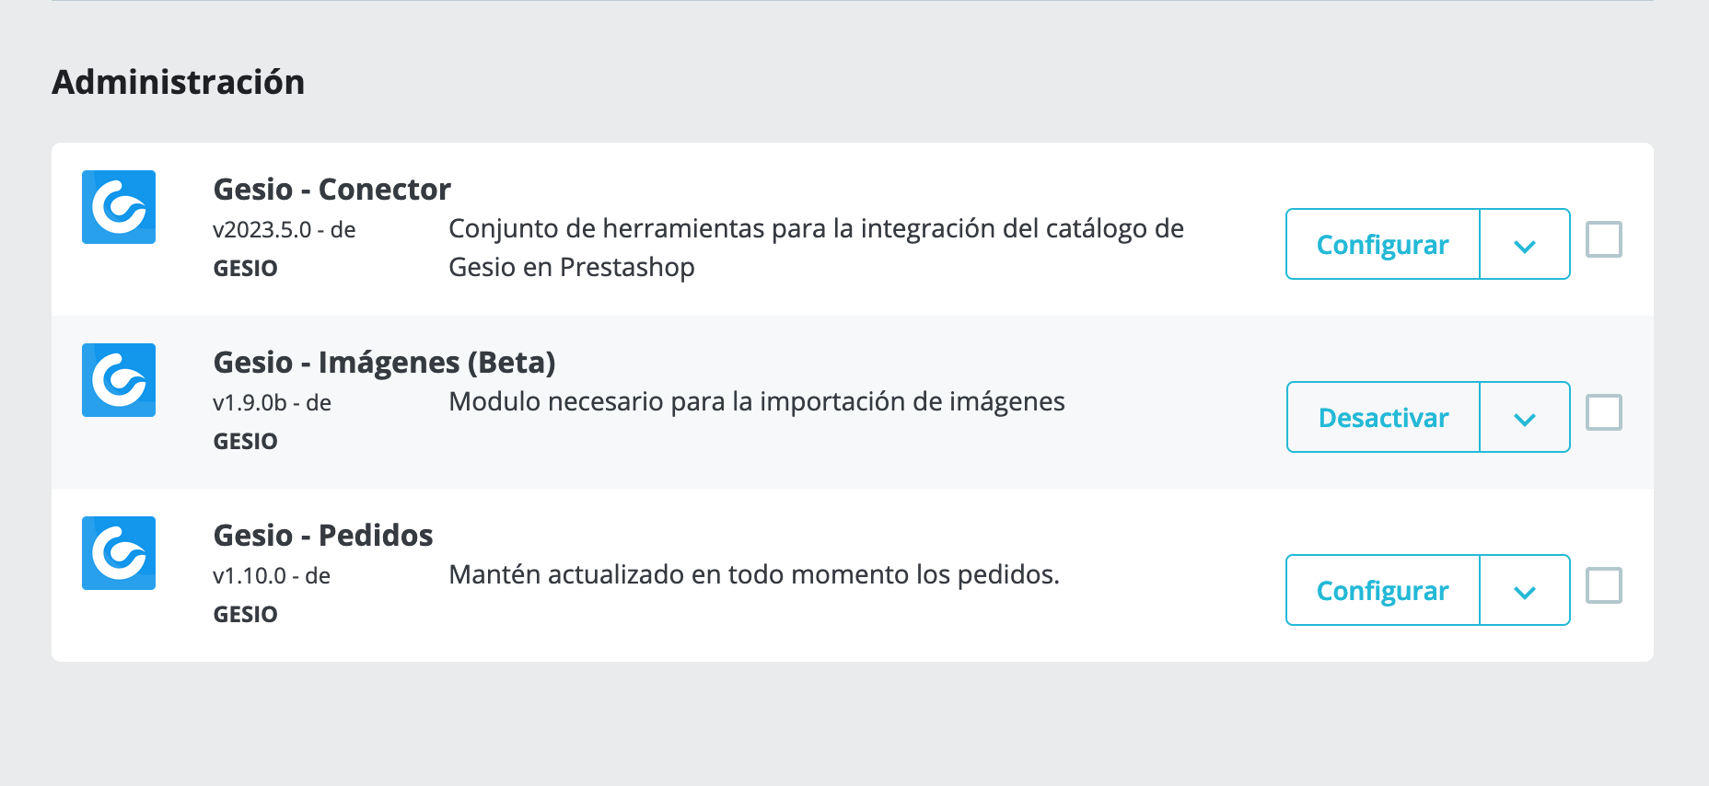Image resolution: width=1709 pixels, height=786 pixels.
Task: Click the Gesio - Imágenes (Beta) module logo
Action: click(x=119, y=380)
